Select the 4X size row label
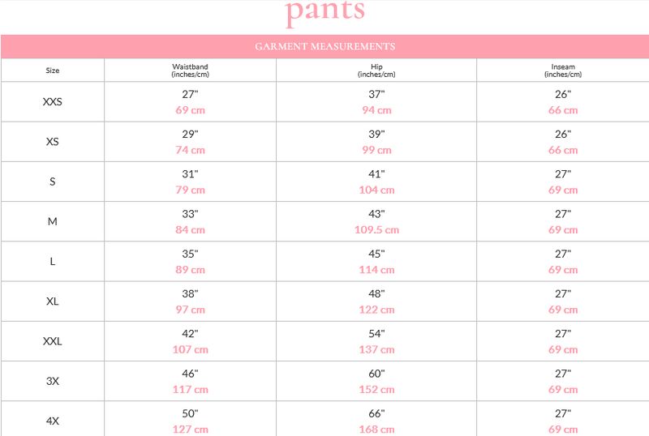The width and height of the screenshot is (649, 436). pos(53,421)
